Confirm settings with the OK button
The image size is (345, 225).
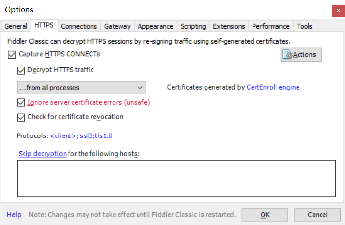pos(265,215)
